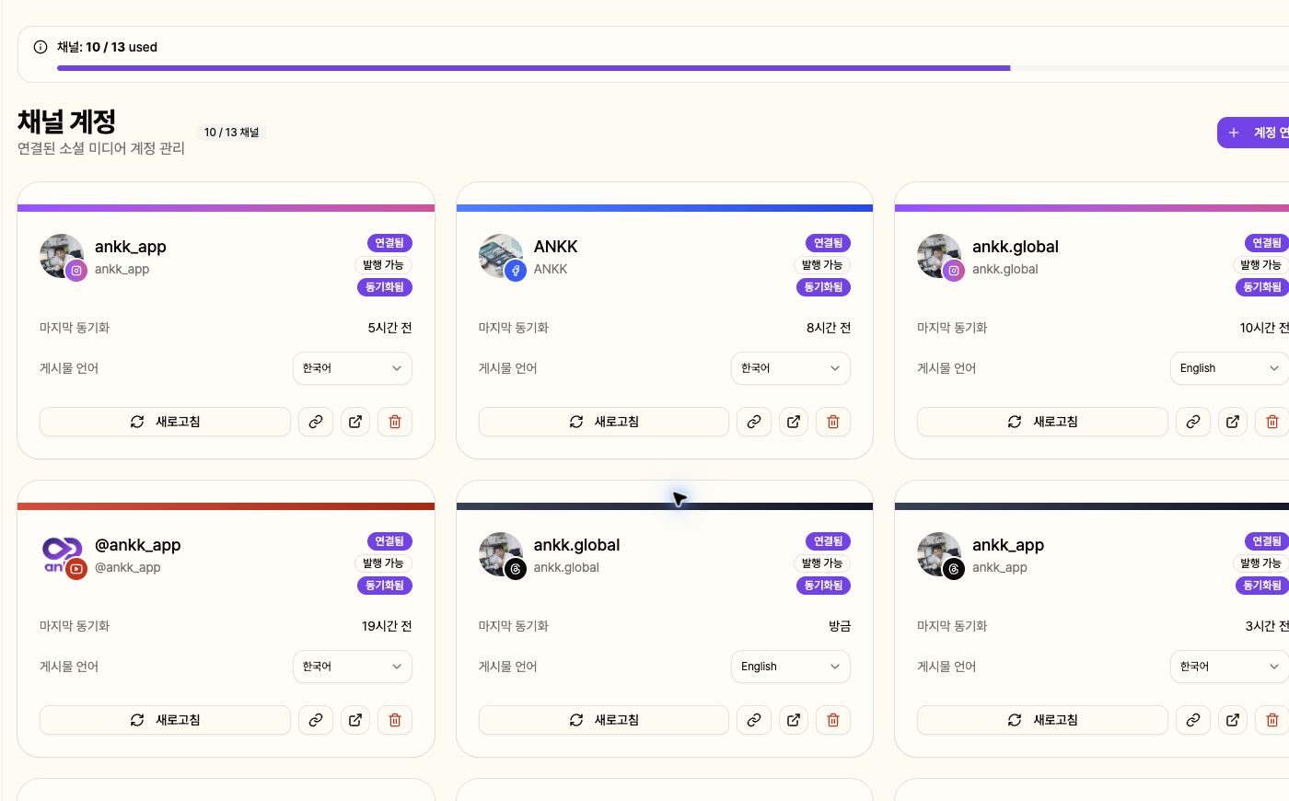The height and width of the screenshot is (801, 1289).
Task: Open external link on Instagram ankk.global card
Action: coord(1233,422)
